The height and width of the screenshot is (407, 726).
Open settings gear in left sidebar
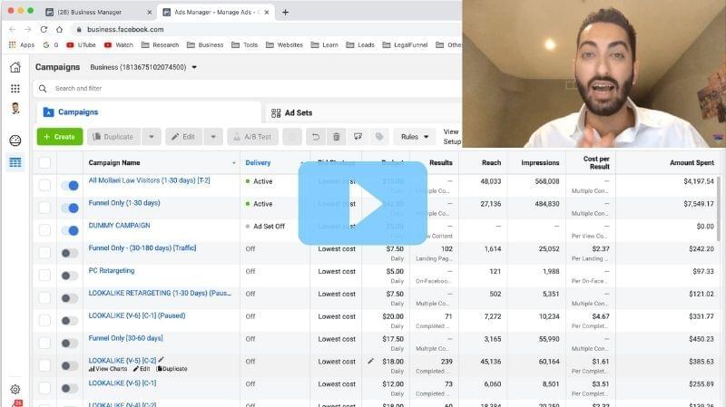coord(15,389)
